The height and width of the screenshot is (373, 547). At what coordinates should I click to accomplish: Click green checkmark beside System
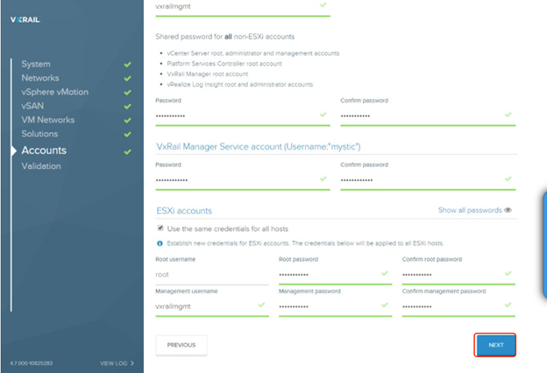coord(128,65)
